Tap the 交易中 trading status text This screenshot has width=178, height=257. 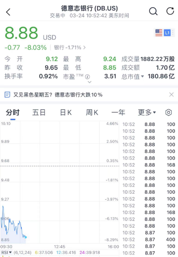pyautogui.click(x=57, y=16)
